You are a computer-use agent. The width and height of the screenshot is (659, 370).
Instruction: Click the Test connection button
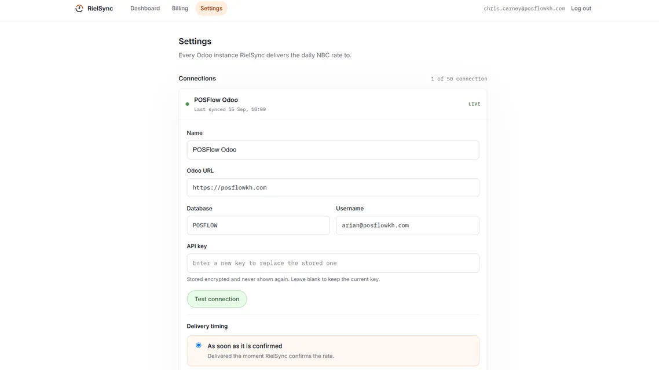point(217,299)
